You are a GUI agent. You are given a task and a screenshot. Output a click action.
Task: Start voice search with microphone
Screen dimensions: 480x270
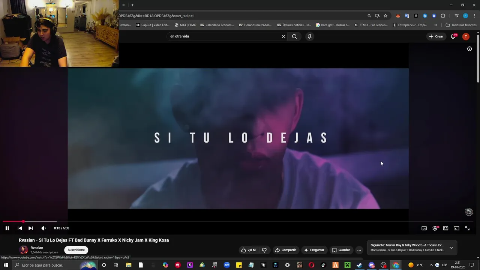pyautogui.click(x=309, y=36)
